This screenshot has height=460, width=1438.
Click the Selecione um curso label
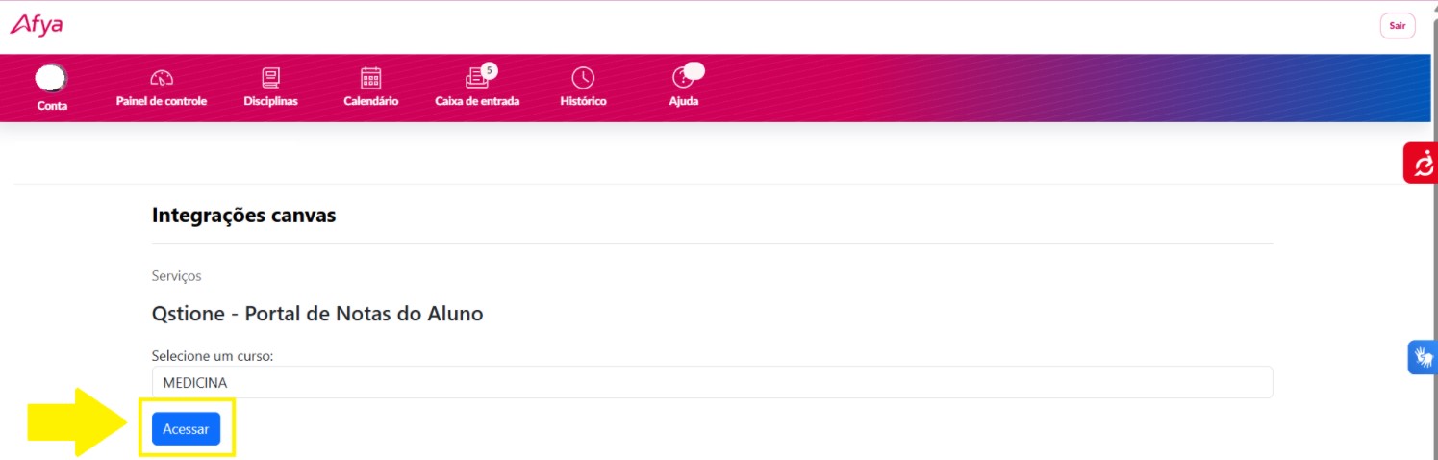213,356
